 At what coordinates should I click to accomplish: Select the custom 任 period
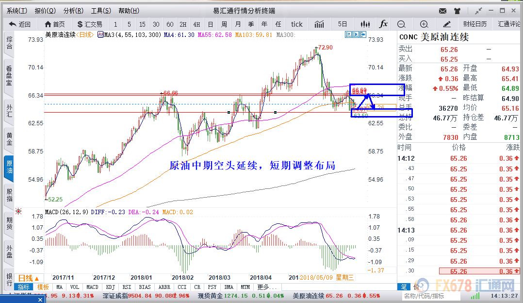tap(278, 24)
